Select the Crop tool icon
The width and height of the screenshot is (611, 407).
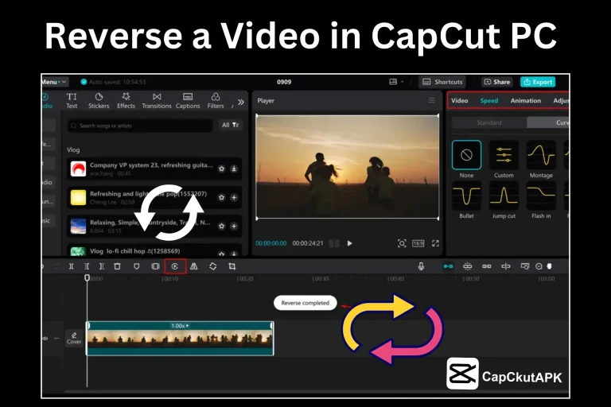(x=232, y=266)
